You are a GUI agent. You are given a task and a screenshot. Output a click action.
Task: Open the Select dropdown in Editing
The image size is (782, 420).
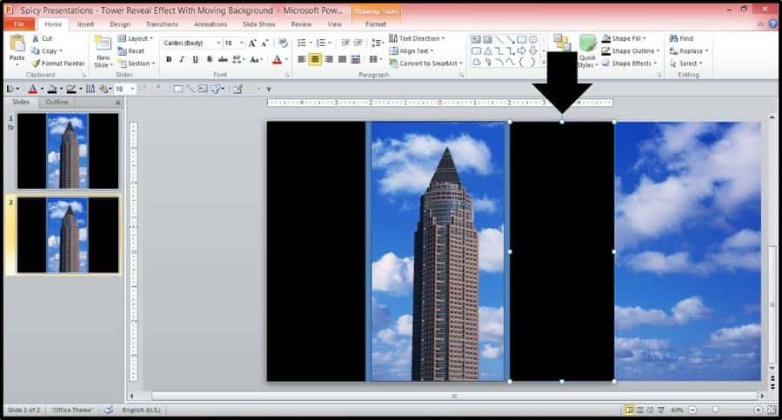[685, 63]
